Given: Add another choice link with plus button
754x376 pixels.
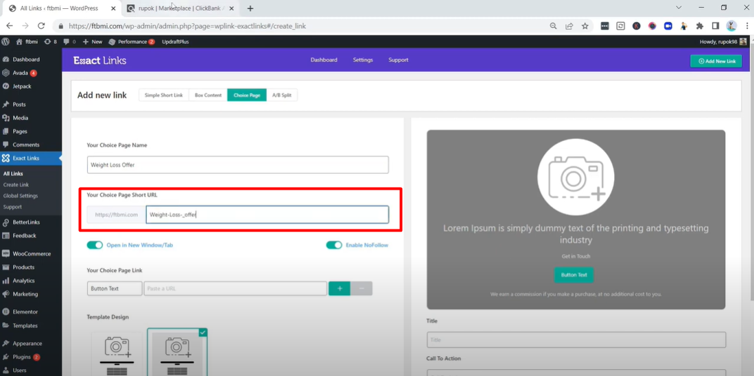Looking at the screenshot, I should point(340,288).
